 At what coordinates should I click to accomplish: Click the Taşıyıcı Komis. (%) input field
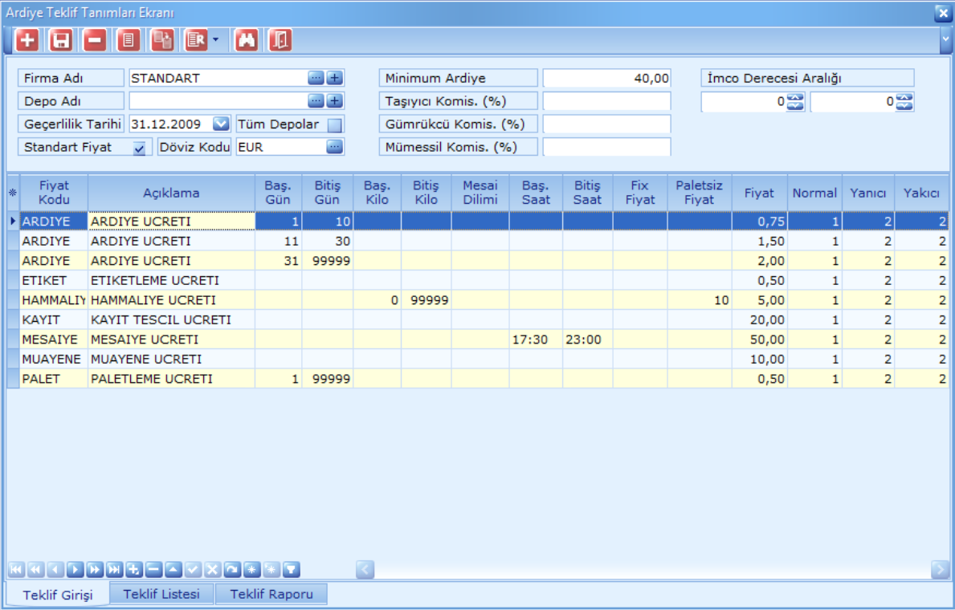coord(606,101)
